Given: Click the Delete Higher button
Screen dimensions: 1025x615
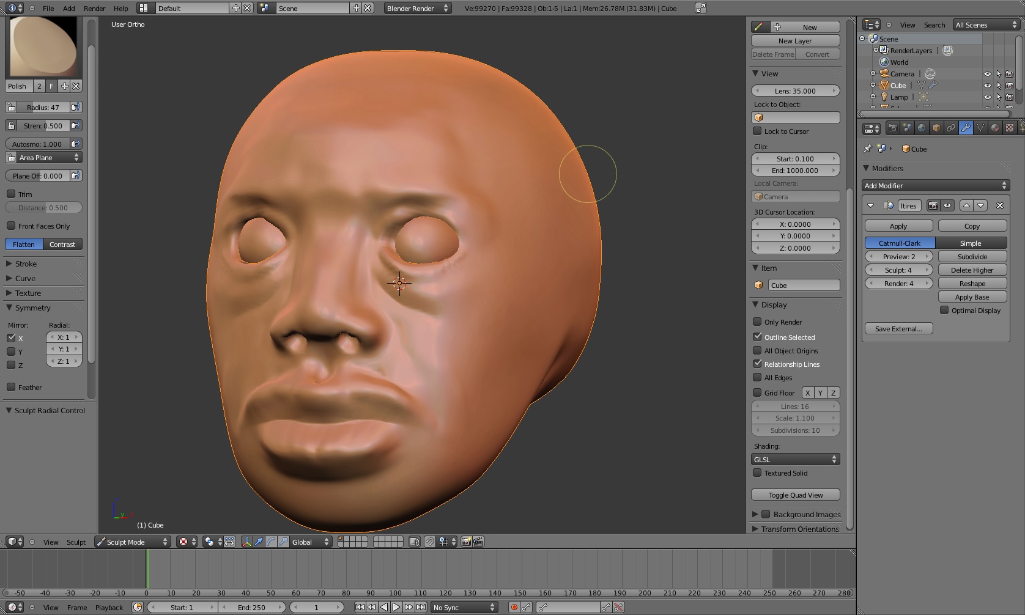Looking at the screenshot, I should [972, 270].
